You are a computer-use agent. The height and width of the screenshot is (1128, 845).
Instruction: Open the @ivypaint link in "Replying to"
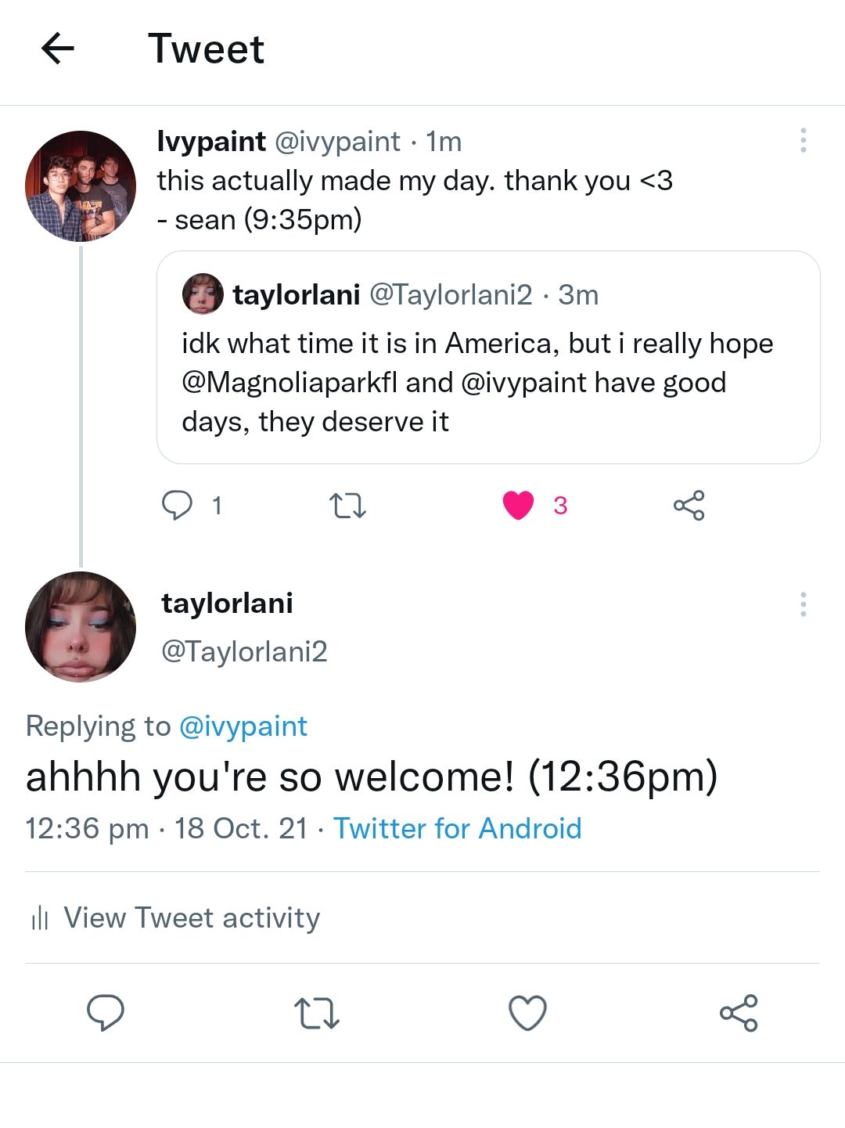coord(243,726)
